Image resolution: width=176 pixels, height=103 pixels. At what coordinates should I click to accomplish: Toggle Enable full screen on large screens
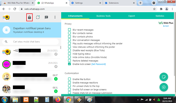point(69,89)
